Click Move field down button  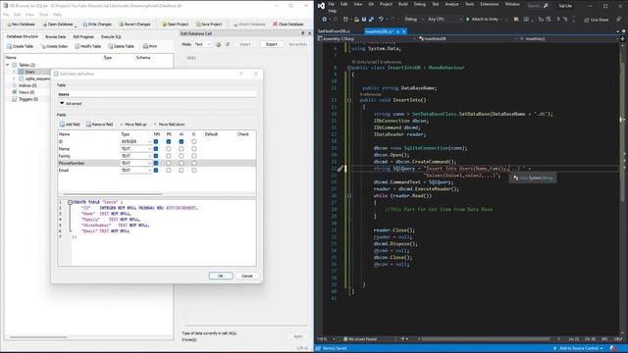coord(169,125)
